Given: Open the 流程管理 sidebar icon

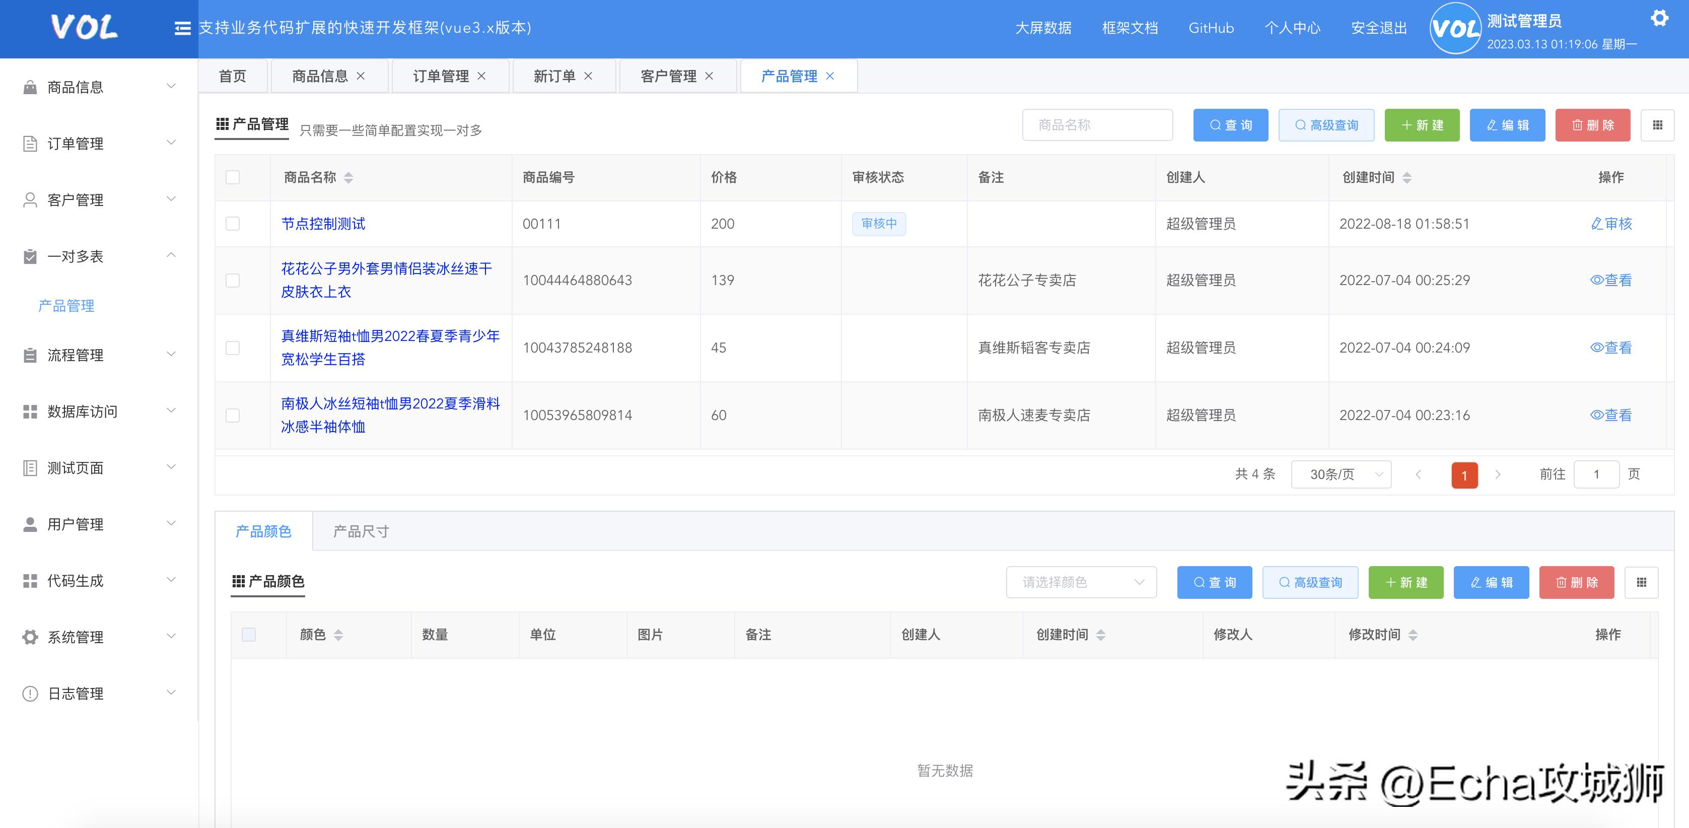Looking at the screenshot, I should 29,355.
